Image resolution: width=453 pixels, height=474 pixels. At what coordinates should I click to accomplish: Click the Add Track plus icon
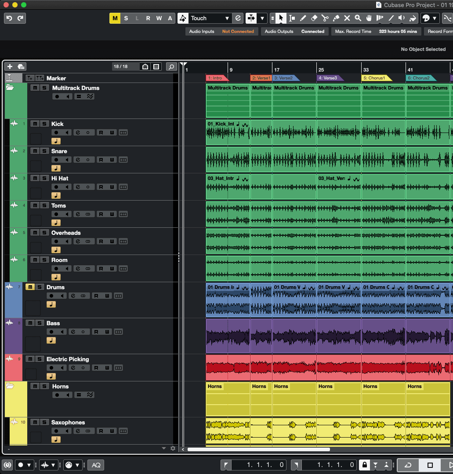point(10,67)
